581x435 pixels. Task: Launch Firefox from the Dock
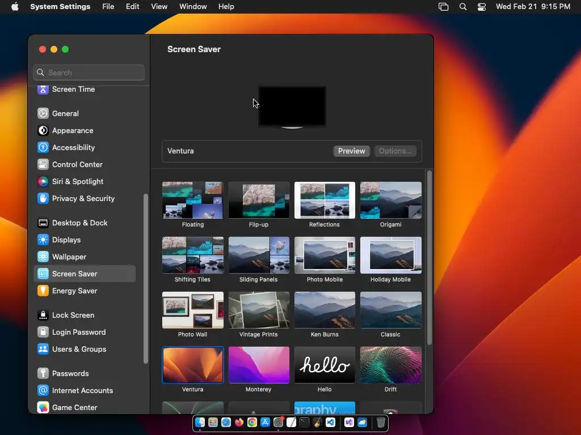coord(239,422)
